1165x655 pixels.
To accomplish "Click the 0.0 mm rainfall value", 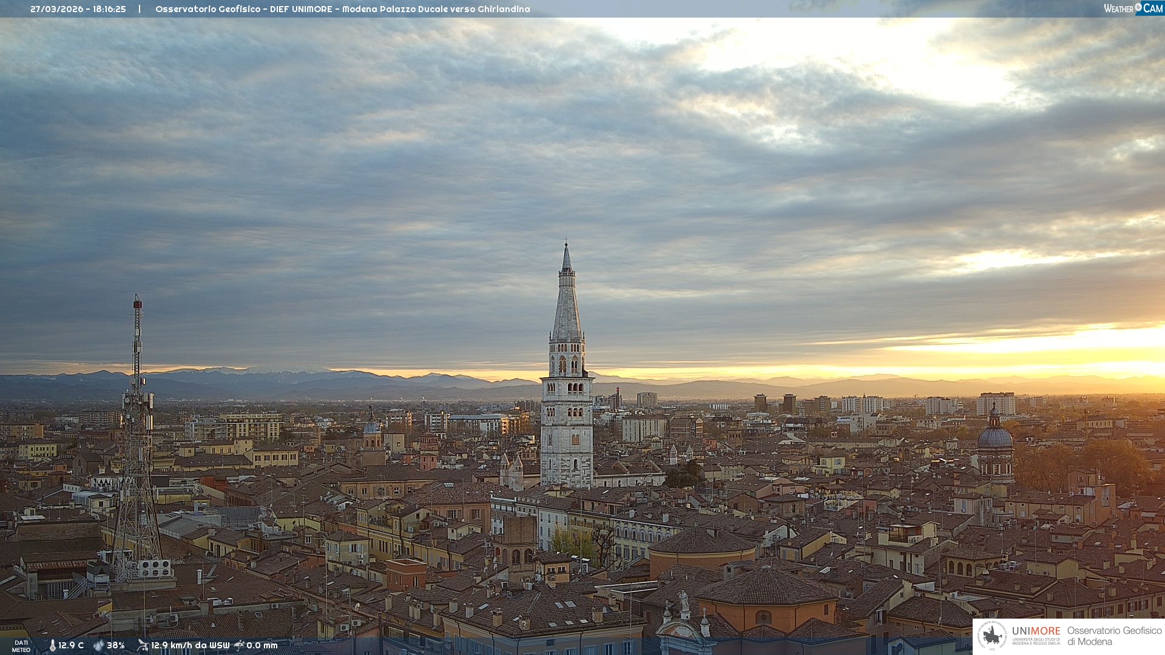I will (x=262, y=646).
